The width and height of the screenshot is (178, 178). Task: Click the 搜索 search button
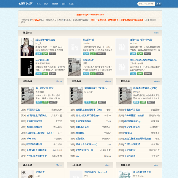(158, 4)
